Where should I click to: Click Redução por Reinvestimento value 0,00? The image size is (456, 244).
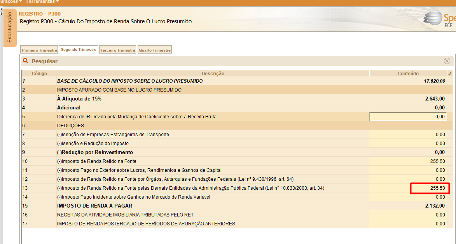pos(440,152)
